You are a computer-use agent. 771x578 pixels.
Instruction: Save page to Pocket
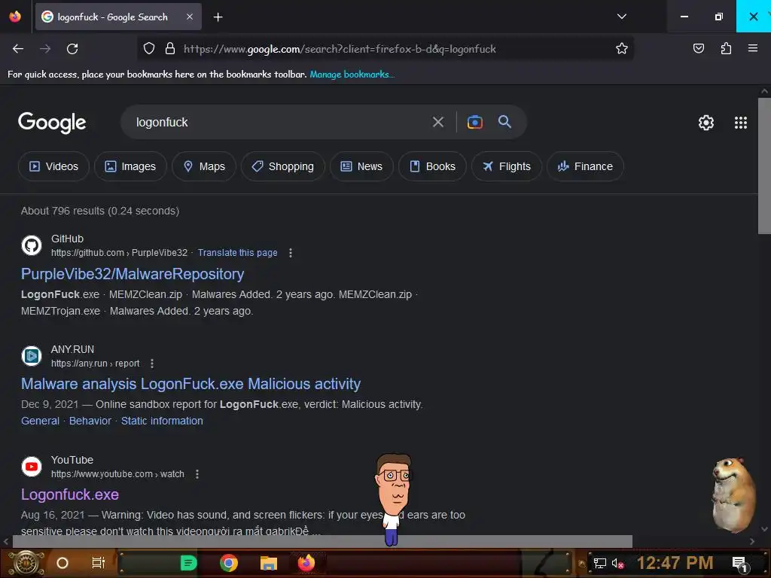click(x=698, y=48)
